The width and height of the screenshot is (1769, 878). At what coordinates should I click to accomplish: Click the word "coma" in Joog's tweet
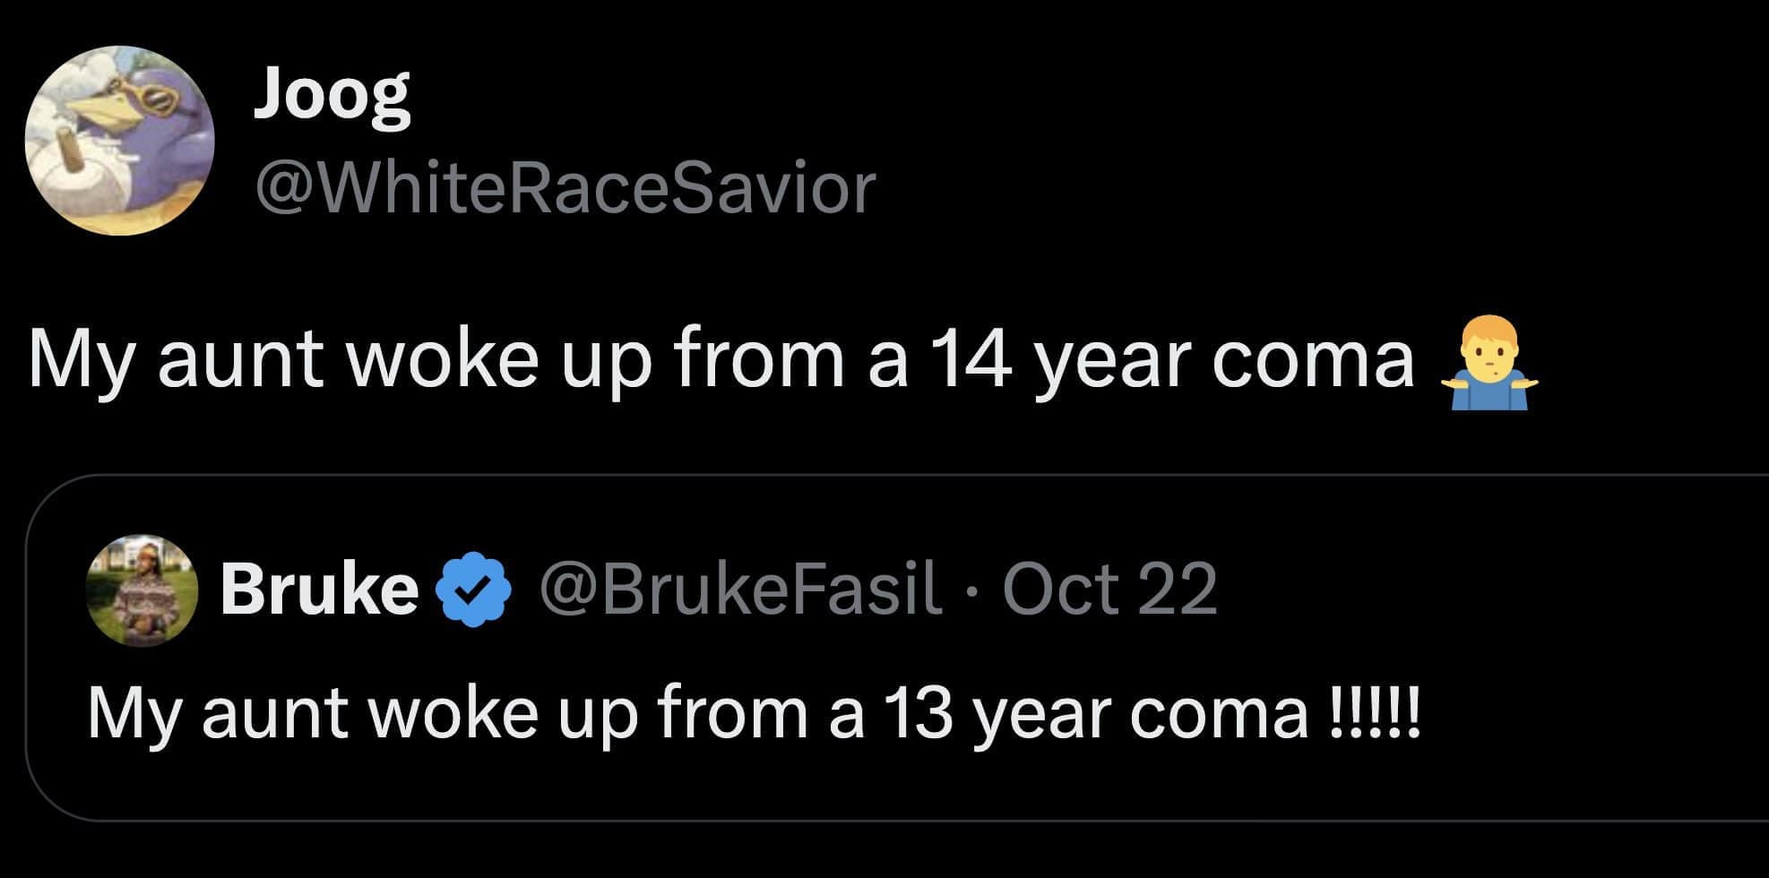coord(1313,361)
